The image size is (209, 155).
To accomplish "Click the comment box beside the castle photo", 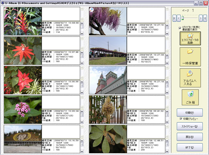I will (146, 73).
